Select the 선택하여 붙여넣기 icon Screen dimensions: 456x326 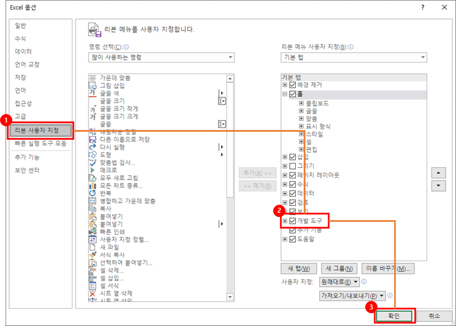coord(93,262)
